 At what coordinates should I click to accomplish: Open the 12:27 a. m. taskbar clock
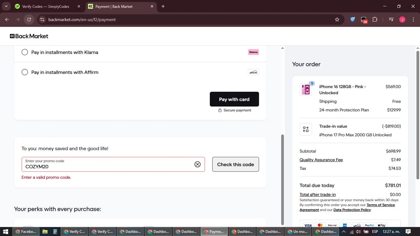[x=391, y=232]
